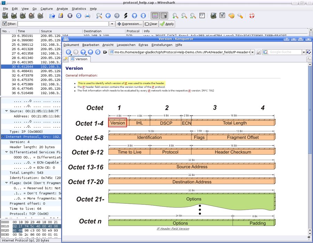The width and height of the screenshot is (313, 243).
Task: Go back in Wireshark packet history
Action: click(108, 16)
